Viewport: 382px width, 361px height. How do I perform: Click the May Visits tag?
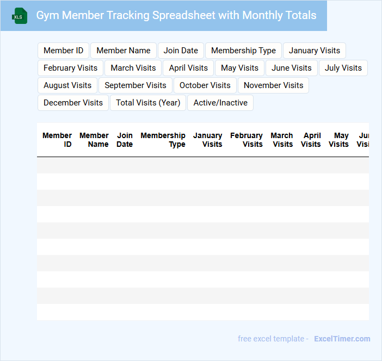tap(239, 68)
